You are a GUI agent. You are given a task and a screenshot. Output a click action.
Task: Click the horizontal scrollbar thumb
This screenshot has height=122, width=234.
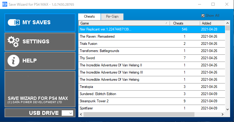coord(139,115)
